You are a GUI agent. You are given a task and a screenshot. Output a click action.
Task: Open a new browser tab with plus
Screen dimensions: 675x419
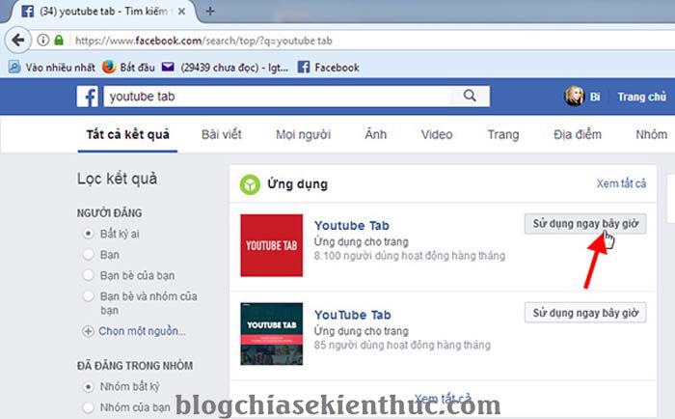[210, 12]
